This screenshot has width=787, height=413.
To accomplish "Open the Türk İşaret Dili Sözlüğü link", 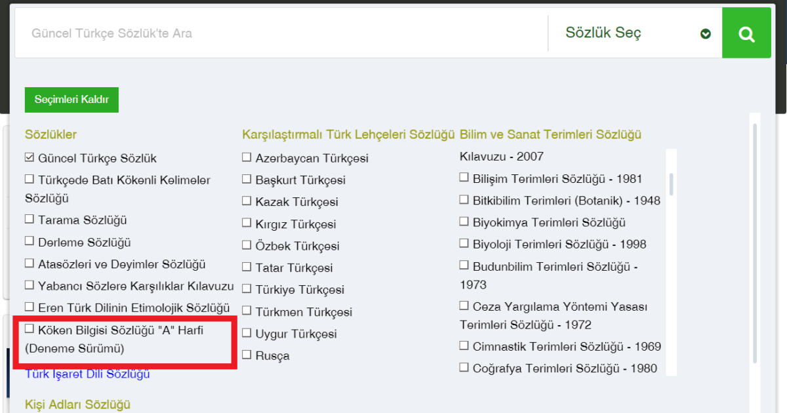I will (87, 374).
